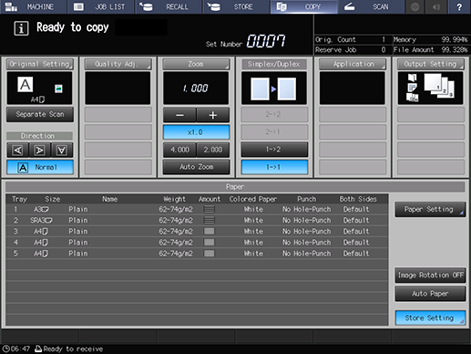This screenshot has height=354, width=471.
Task: Set original direction to right-rotated A
Action: (40, 150)
